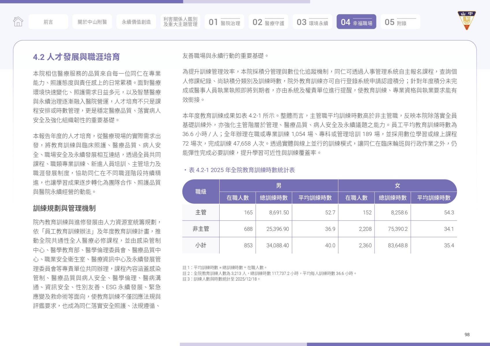Click paragraph starting 本院相信醫療服務的品質
490x346 pixels.
click(x=97, y=97)
